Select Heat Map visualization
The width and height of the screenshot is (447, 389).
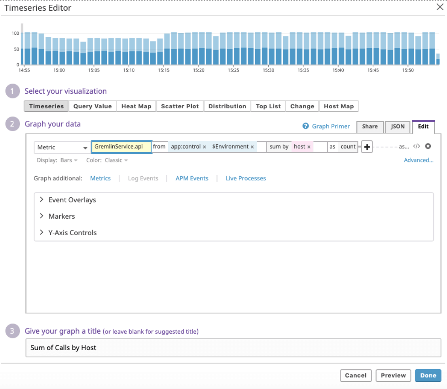tap(136, 106)
